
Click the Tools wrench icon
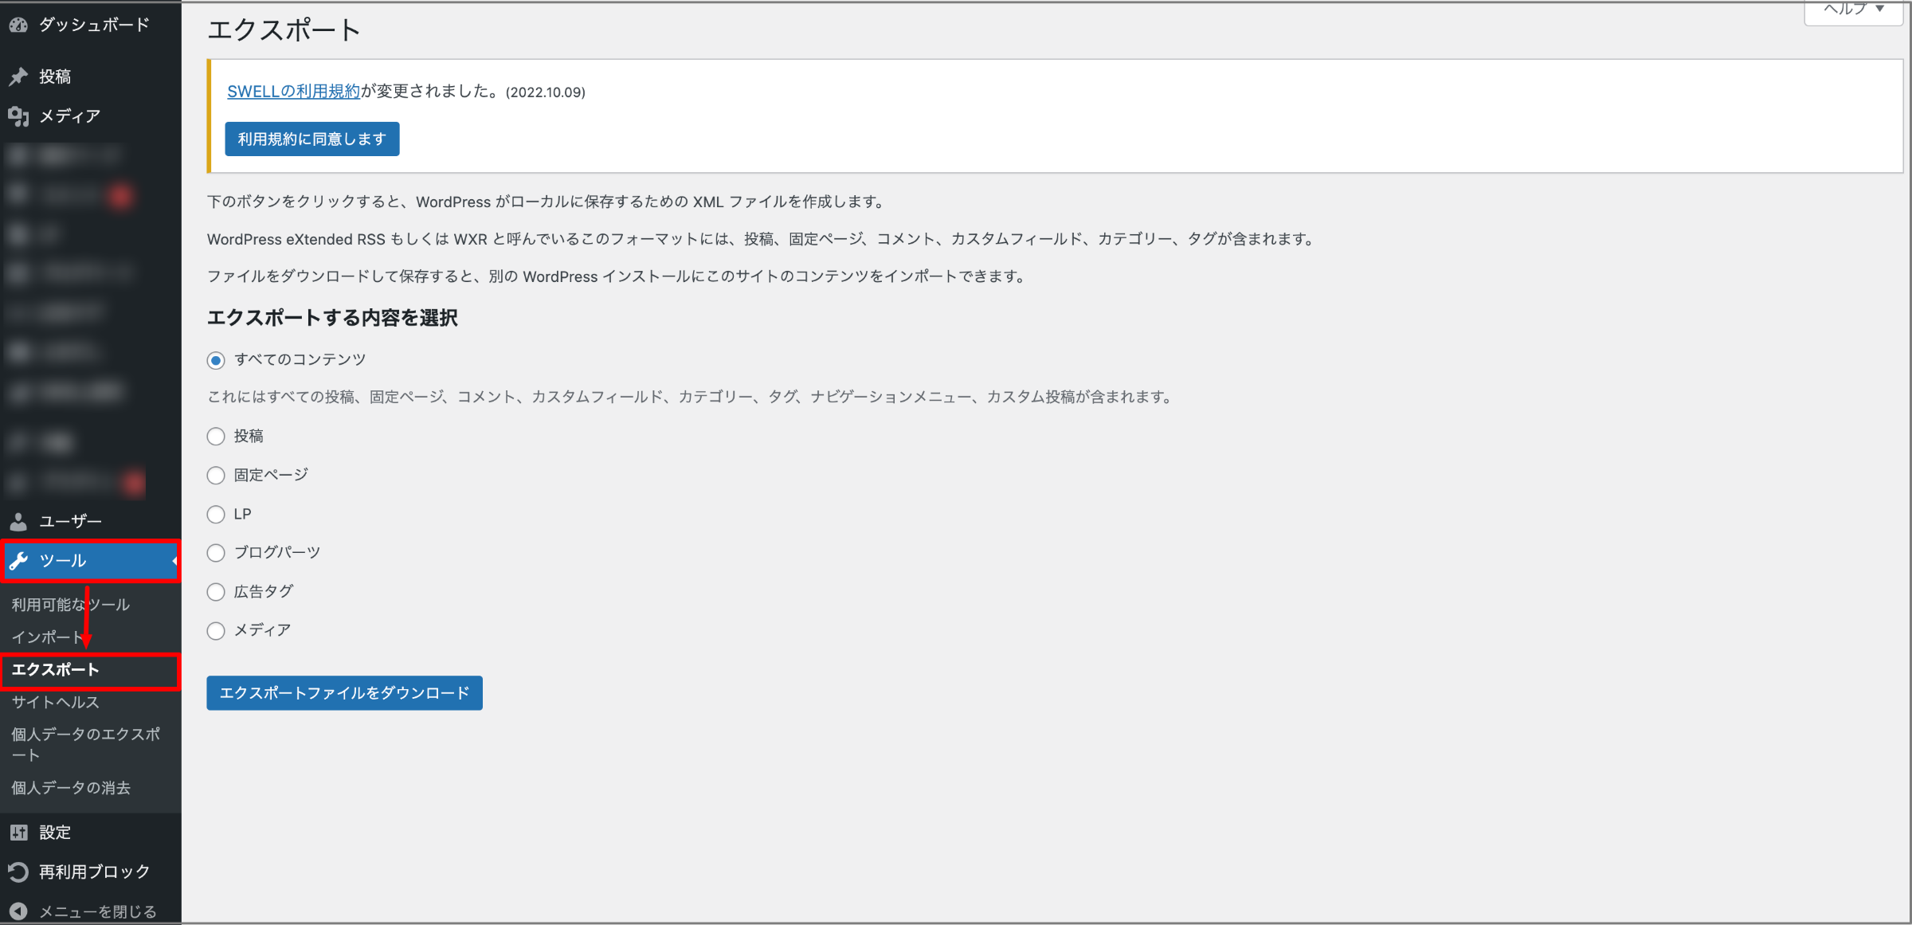click(19, 561)
